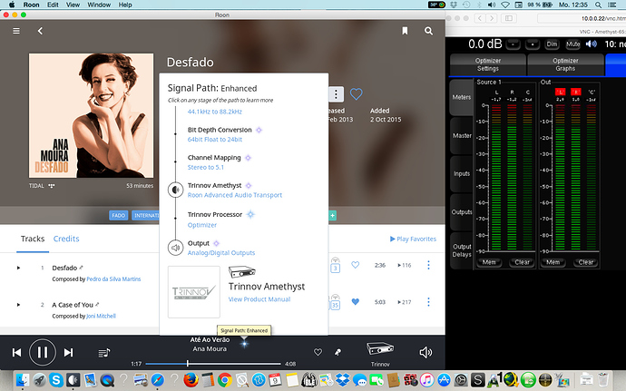Open options menu for Desfado track
626x391 pixels.
click(x=428, y=265)
